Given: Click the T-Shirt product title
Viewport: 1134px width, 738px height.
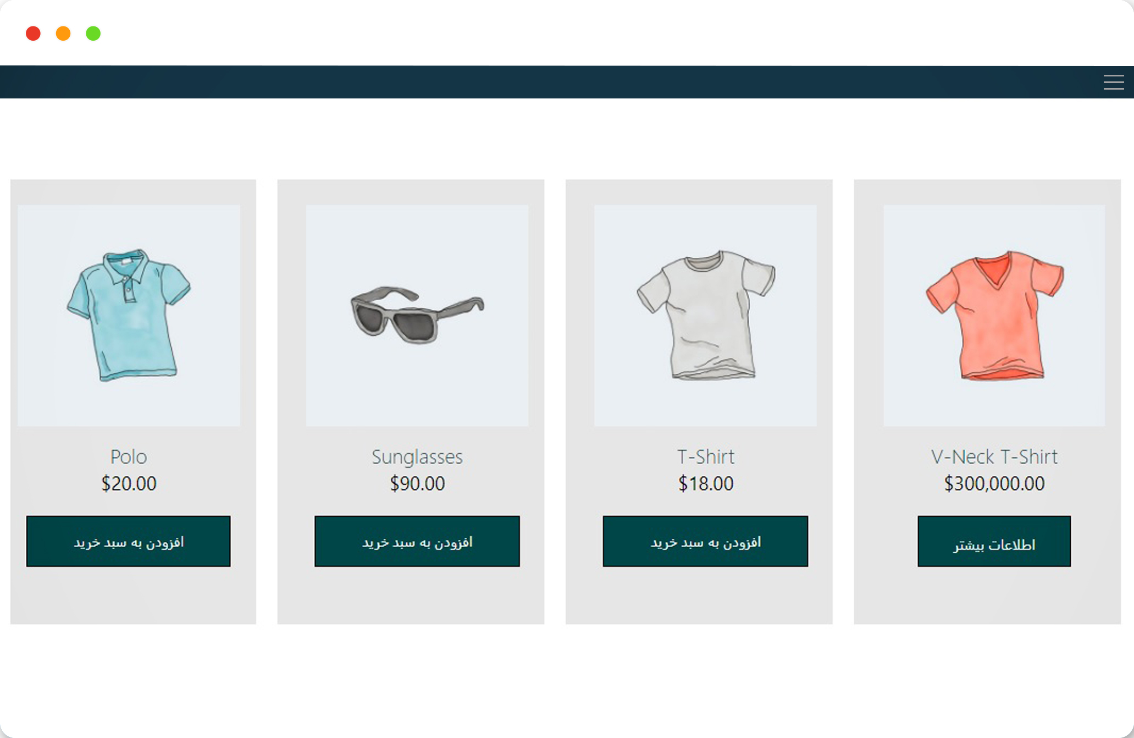Looking at the screenshot, I should (705, 456).
